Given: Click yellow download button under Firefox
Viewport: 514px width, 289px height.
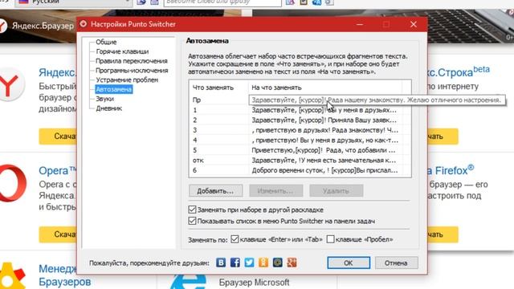Looking at the screenshot, I should click(443, 234).
